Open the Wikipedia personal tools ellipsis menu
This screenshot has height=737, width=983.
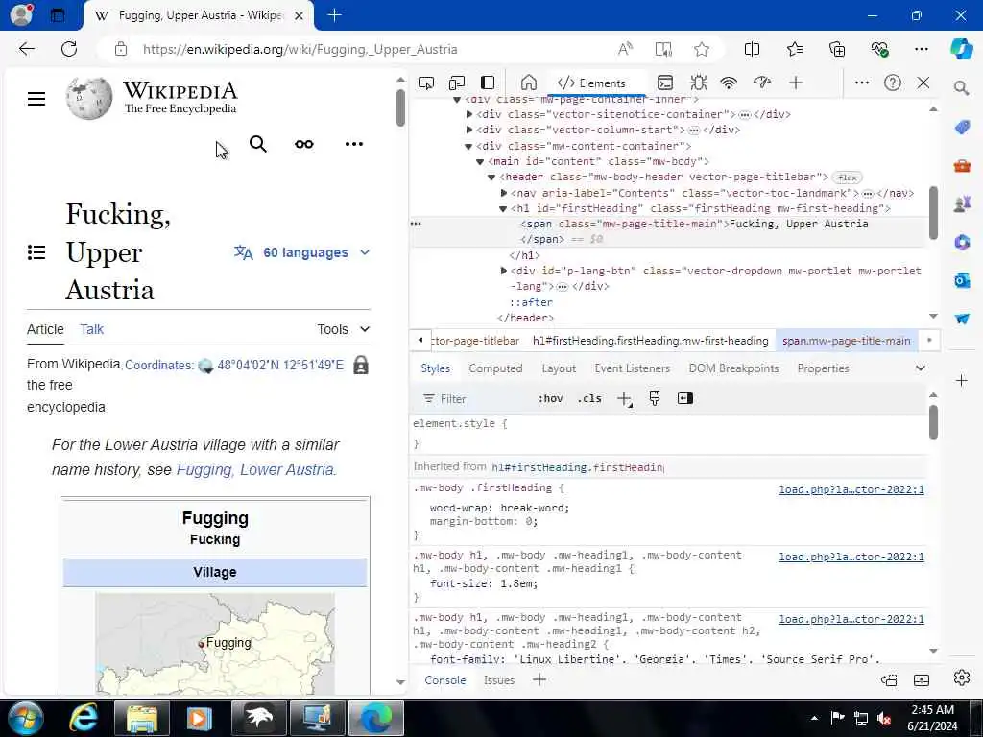354,144
